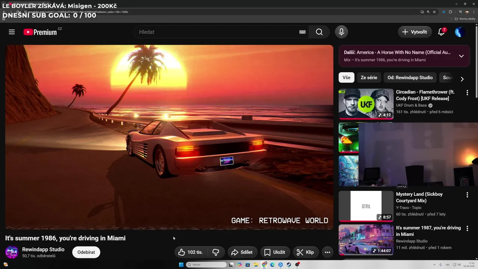The image size is (478, 269).
Task: Open summer 1987 Miami 1:44:07 thumbnail
Action: [x=366, y=240]
